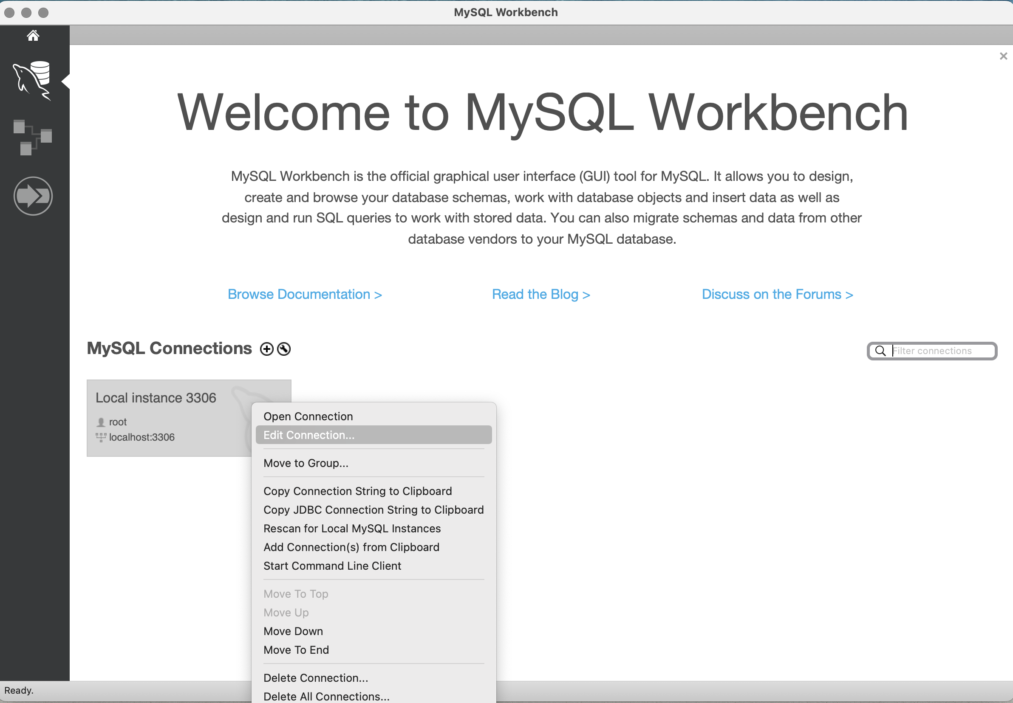
Task: Open the models diagram sidebar icon
Action: 33,137
